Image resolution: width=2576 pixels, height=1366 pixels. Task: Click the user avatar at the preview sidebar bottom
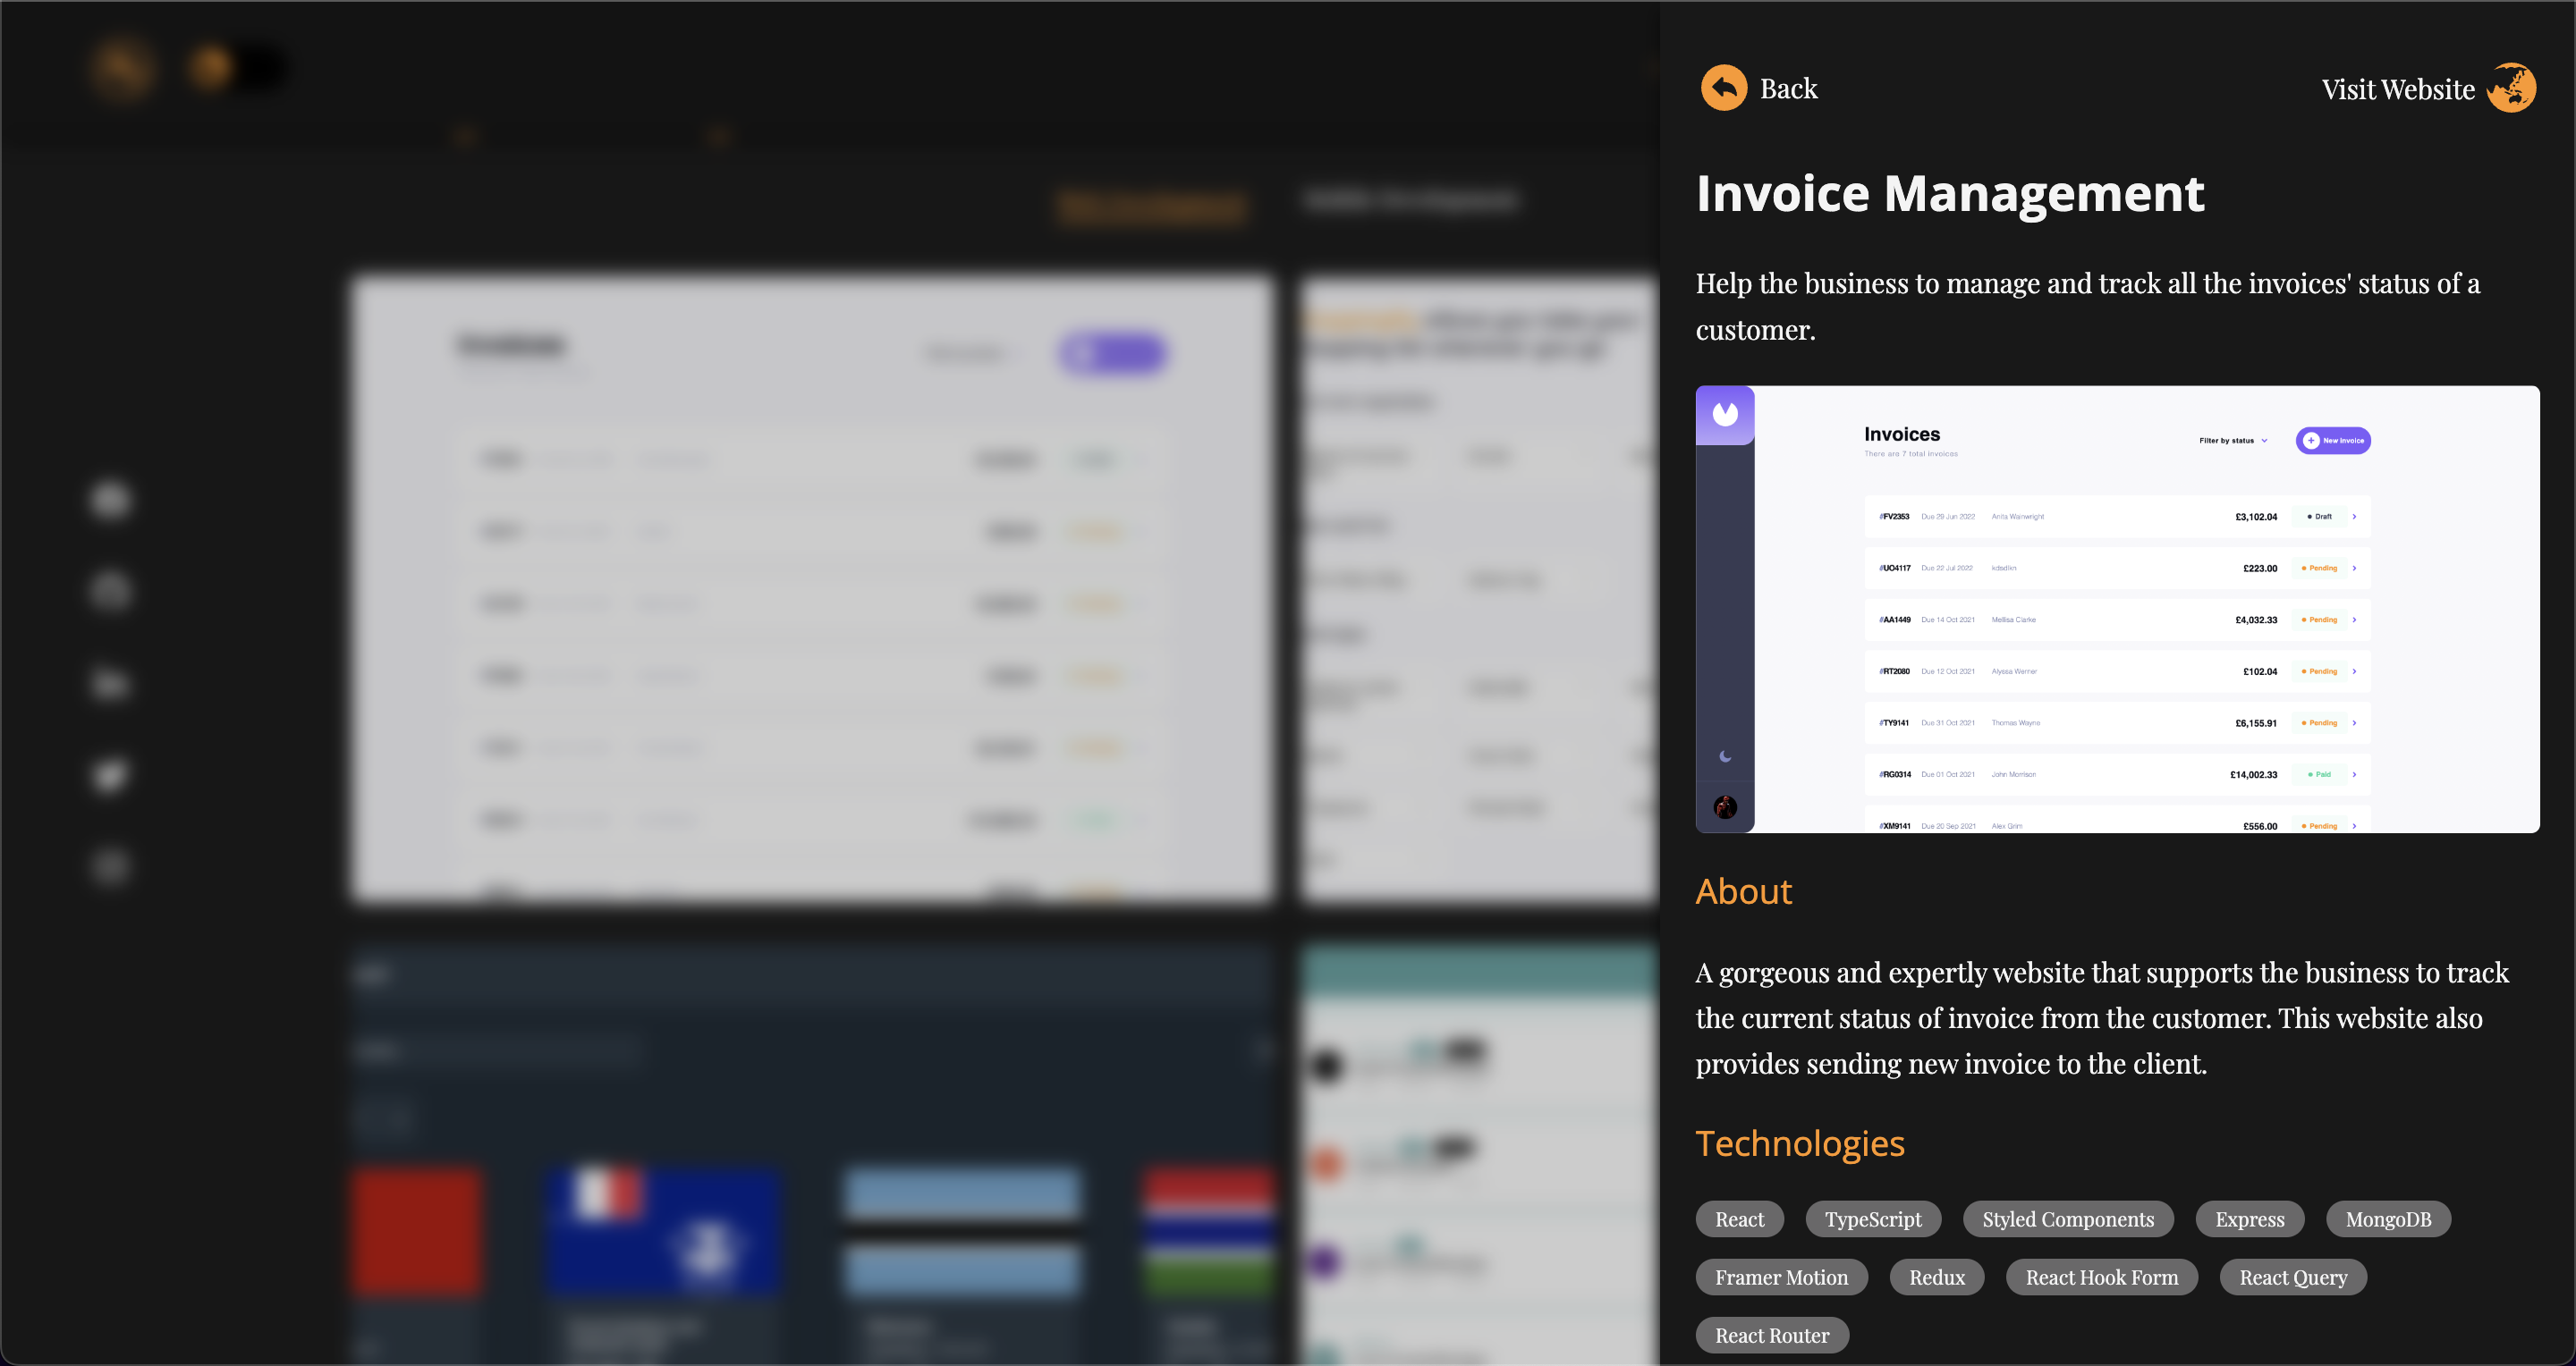click(x=1724, y=806)
